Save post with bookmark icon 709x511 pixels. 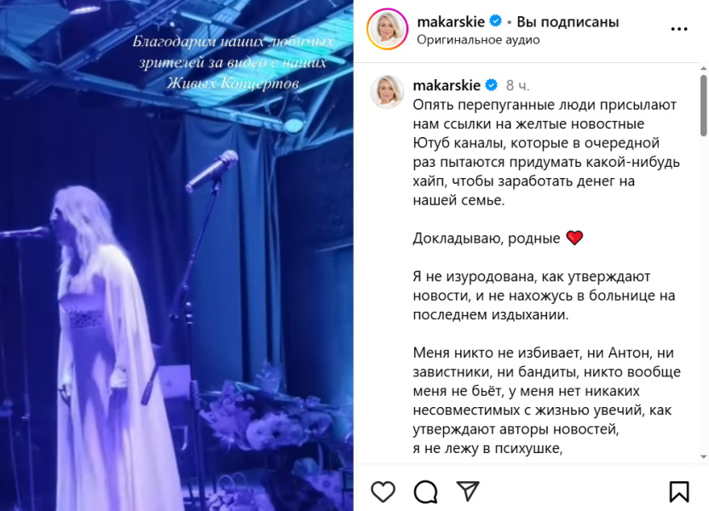678,491
